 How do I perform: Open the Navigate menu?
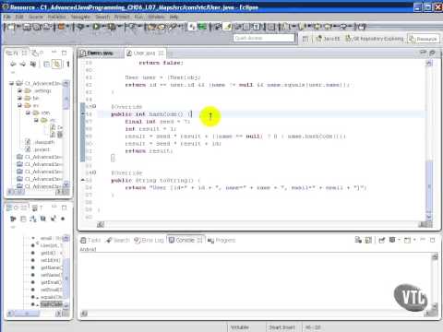point(80,17)
